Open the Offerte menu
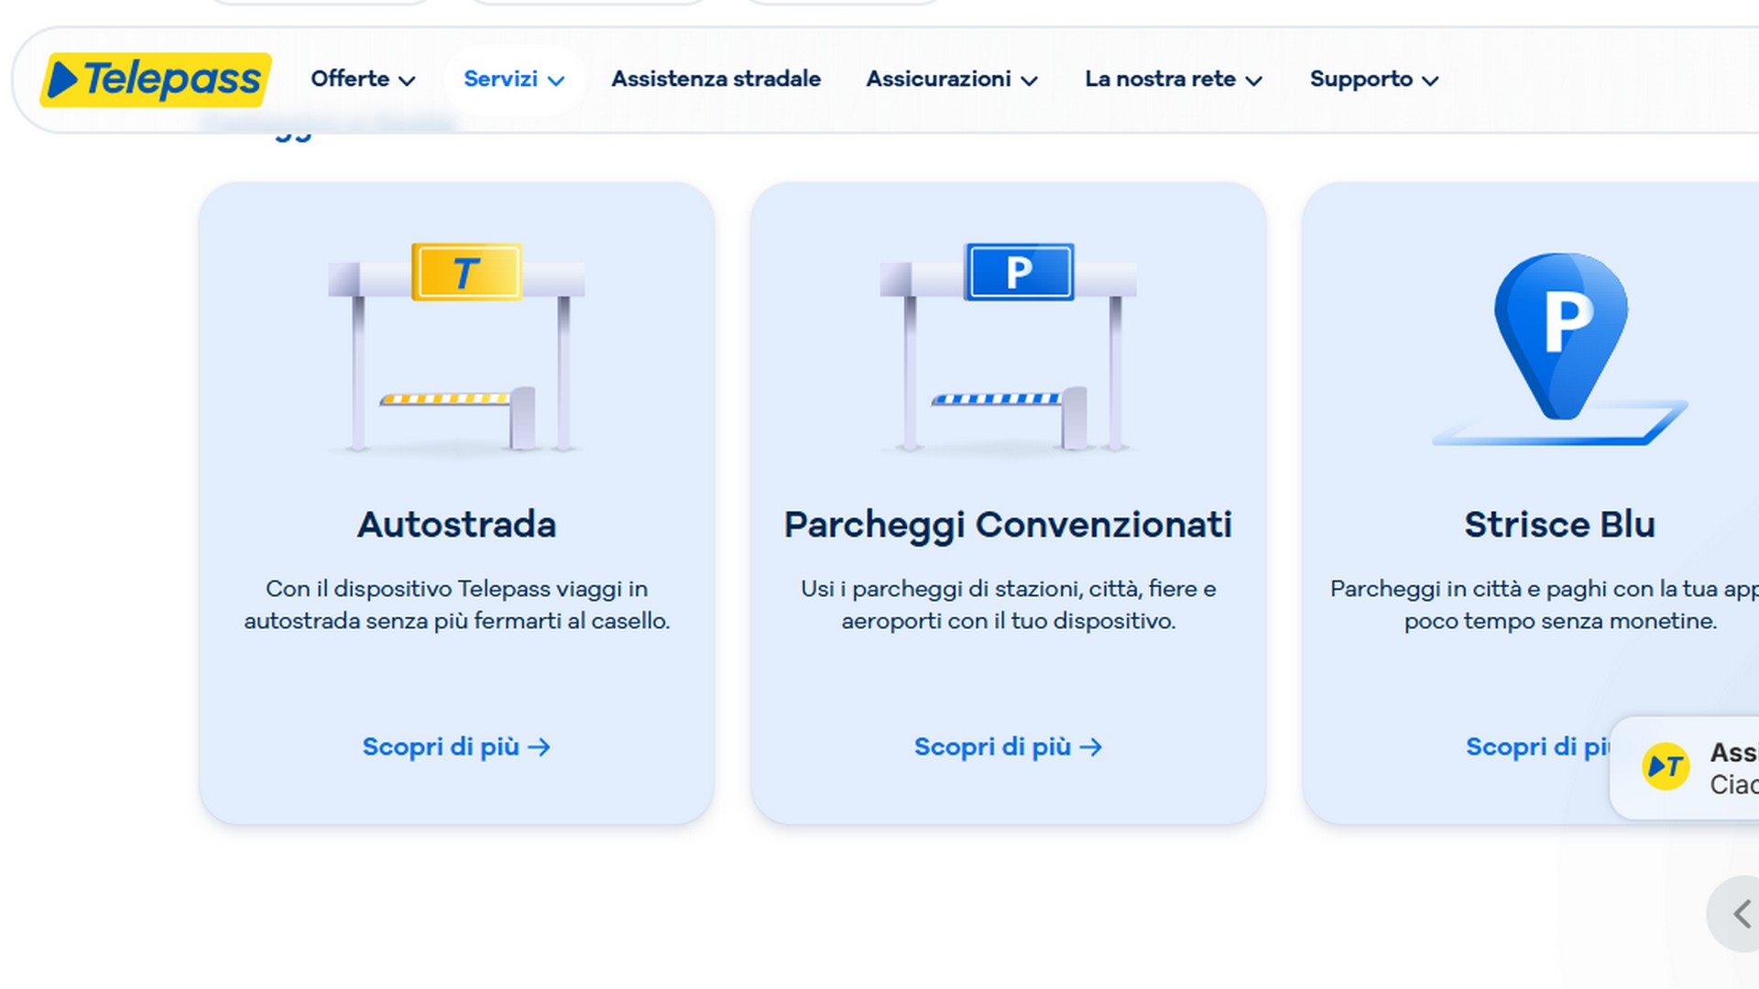 pyautogui.click(x=363, y=80)
